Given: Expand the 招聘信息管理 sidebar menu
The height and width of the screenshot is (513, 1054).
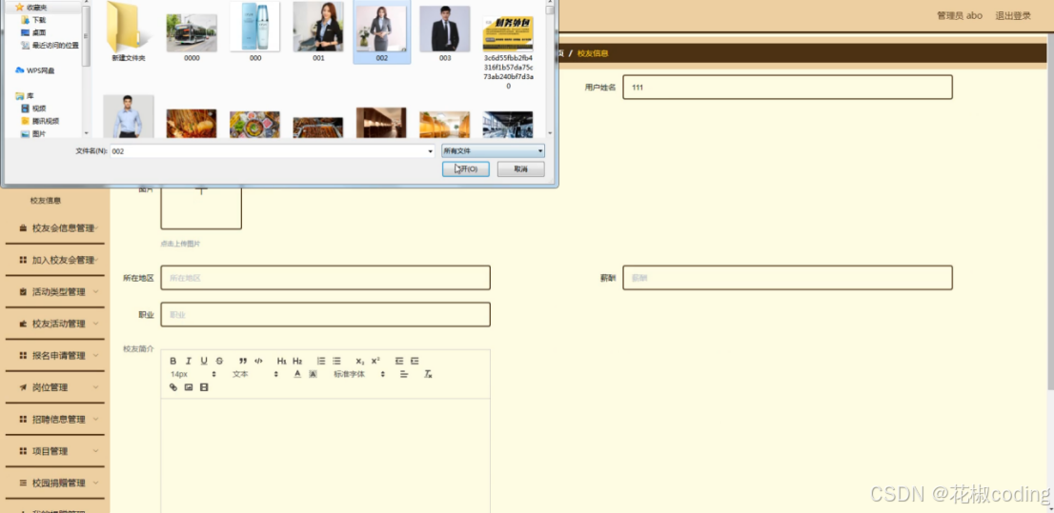Looking at the screenshot, I should (55, 419).
